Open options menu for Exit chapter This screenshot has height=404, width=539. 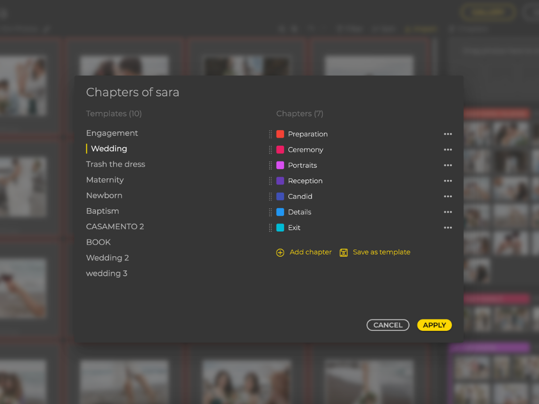point(447,227)
